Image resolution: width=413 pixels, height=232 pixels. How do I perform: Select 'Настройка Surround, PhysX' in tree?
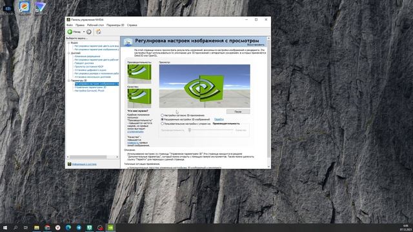click(x=89, y=91)
